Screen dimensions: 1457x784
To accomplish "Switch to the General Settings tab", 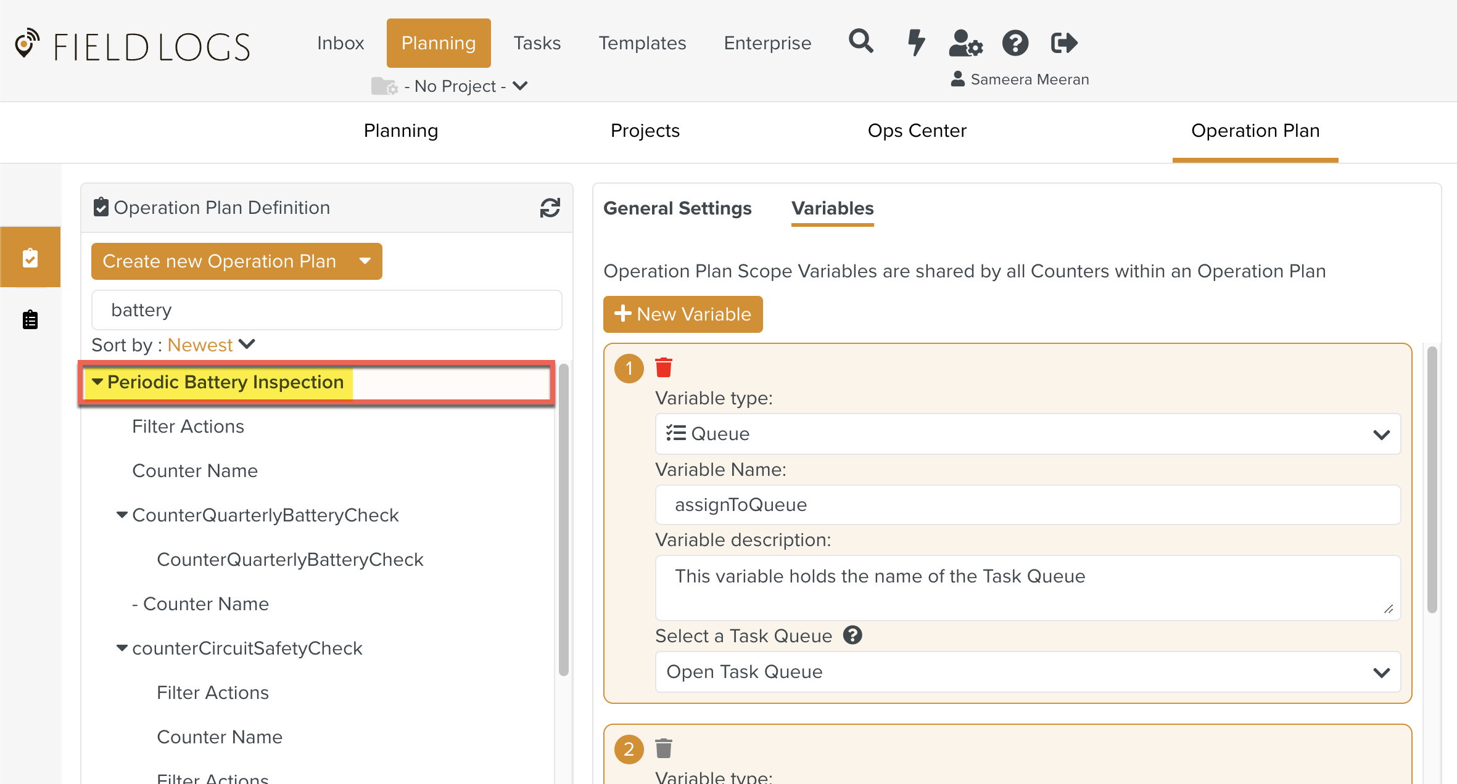I will coord(677,208).
